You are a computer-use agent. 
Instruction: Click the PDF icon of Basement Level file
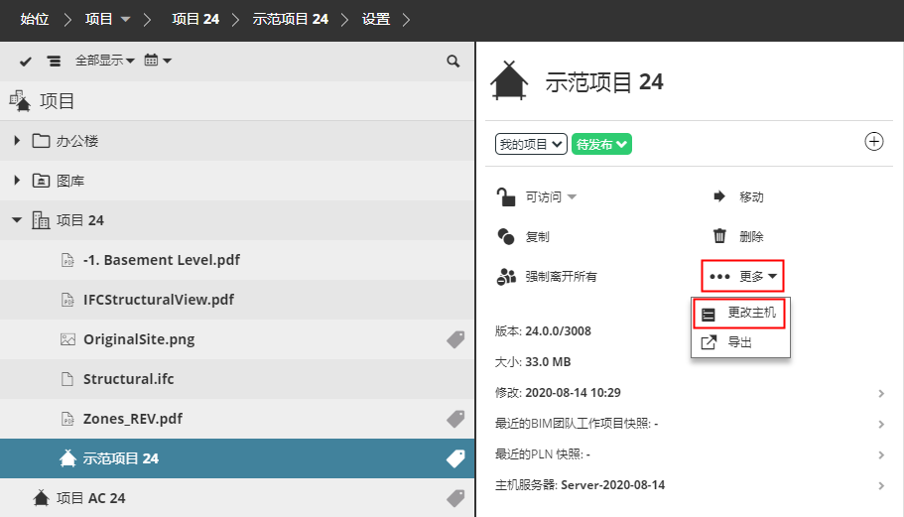(67, 260)
